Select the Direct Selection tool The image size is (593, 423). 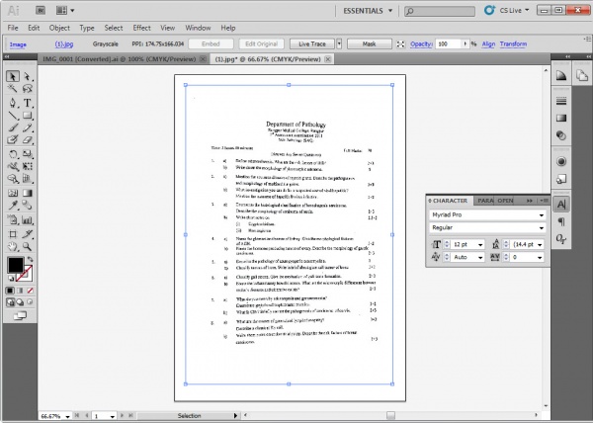coord(28,76)
